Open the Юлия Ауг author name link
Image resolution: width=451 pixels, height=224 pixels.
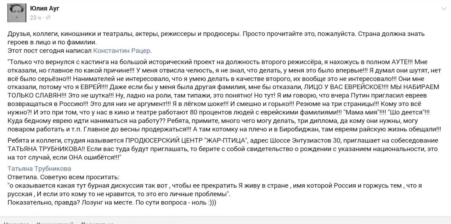[x=44, y=8]
